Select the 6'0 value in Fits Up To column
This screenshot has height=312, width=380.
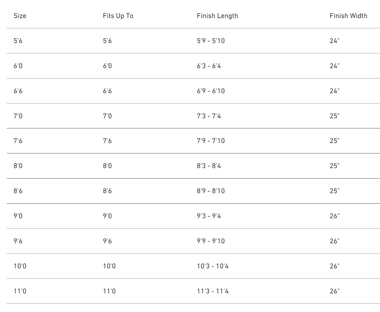pyautogui.click(x=107, y=66)
